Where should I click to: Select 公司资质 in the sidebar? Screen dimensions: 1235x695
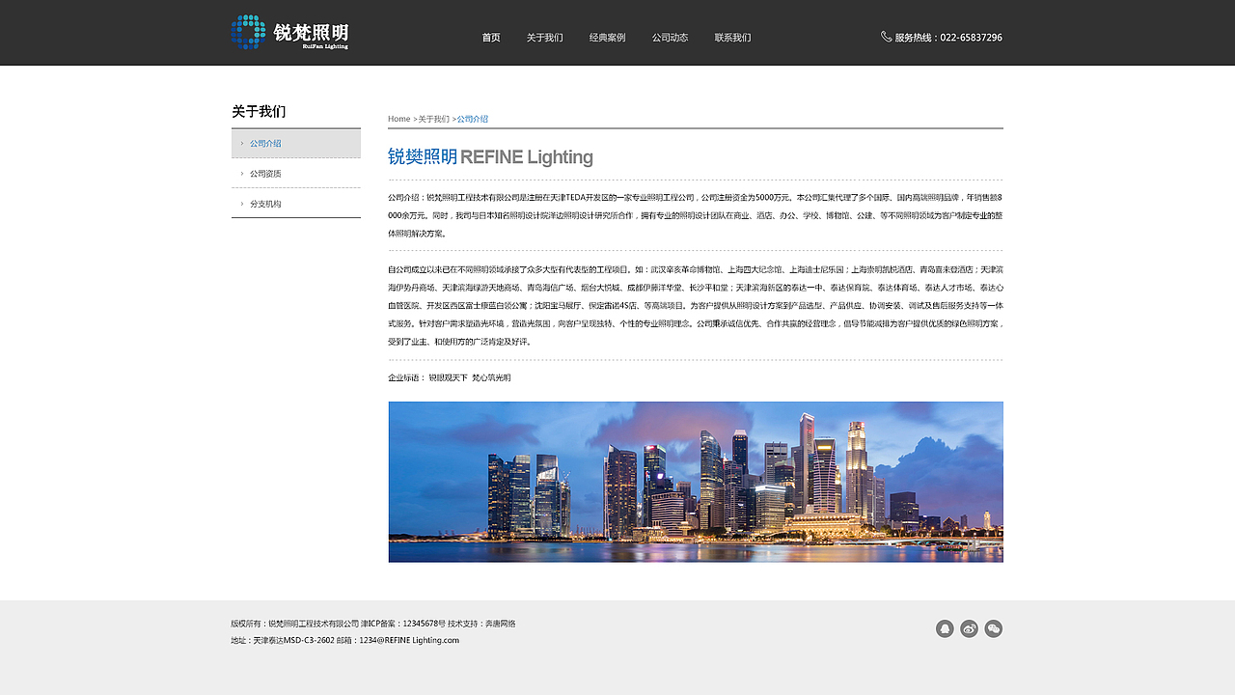[x=266, y=173]
